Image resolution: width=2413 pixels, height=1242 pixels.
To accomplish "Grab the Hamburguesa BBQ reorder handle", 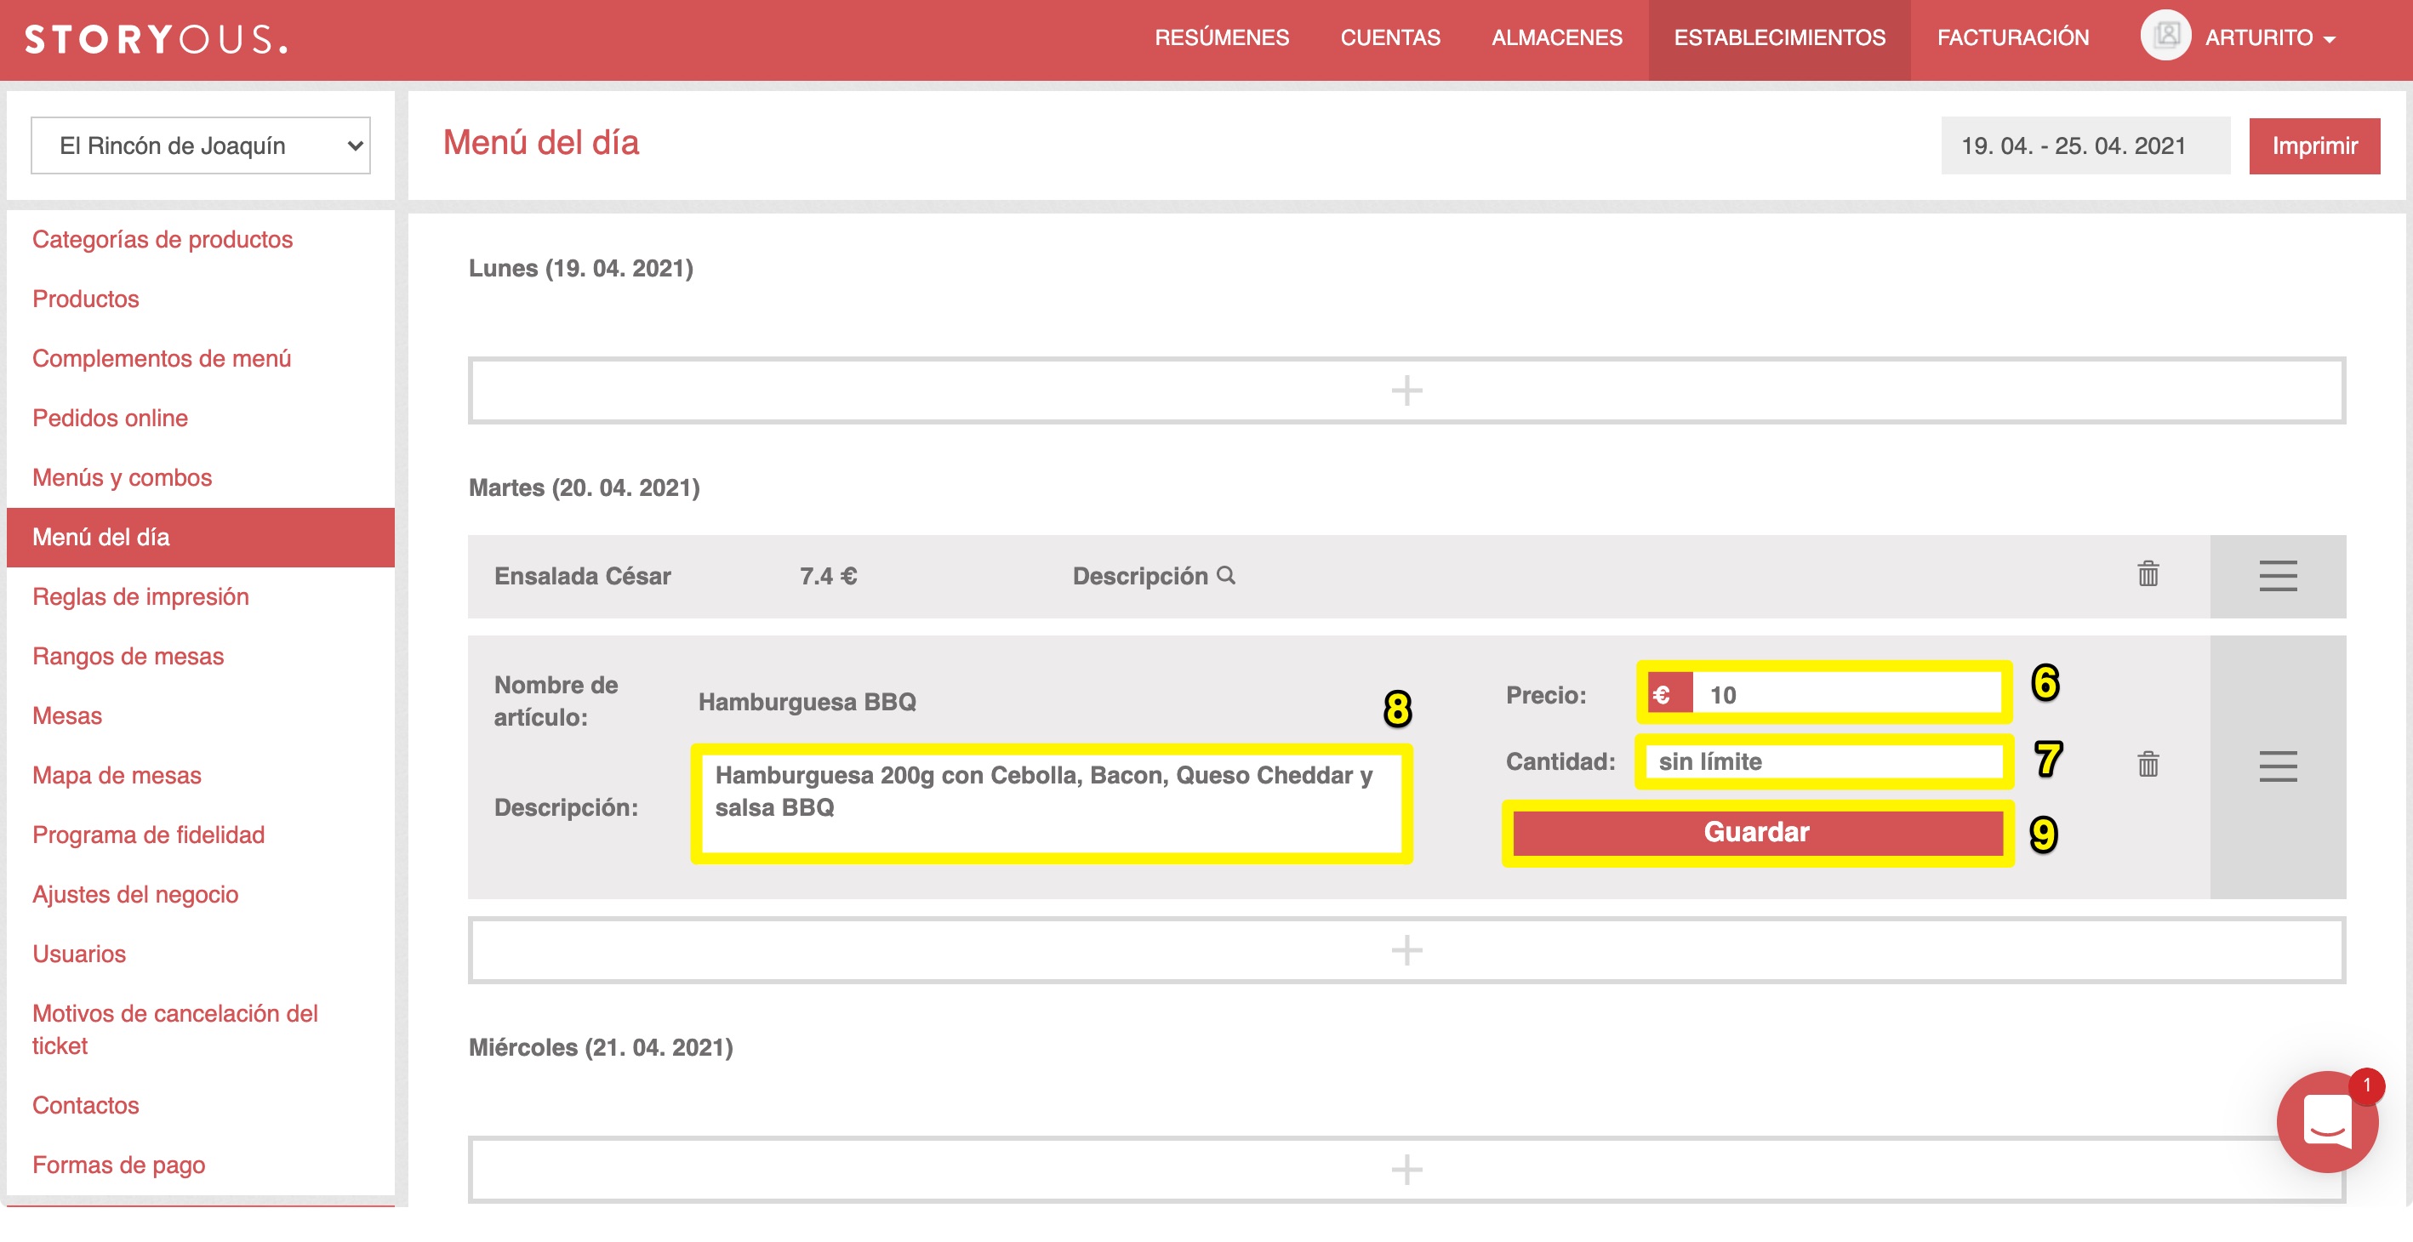I will click(x=2277, y=766).
